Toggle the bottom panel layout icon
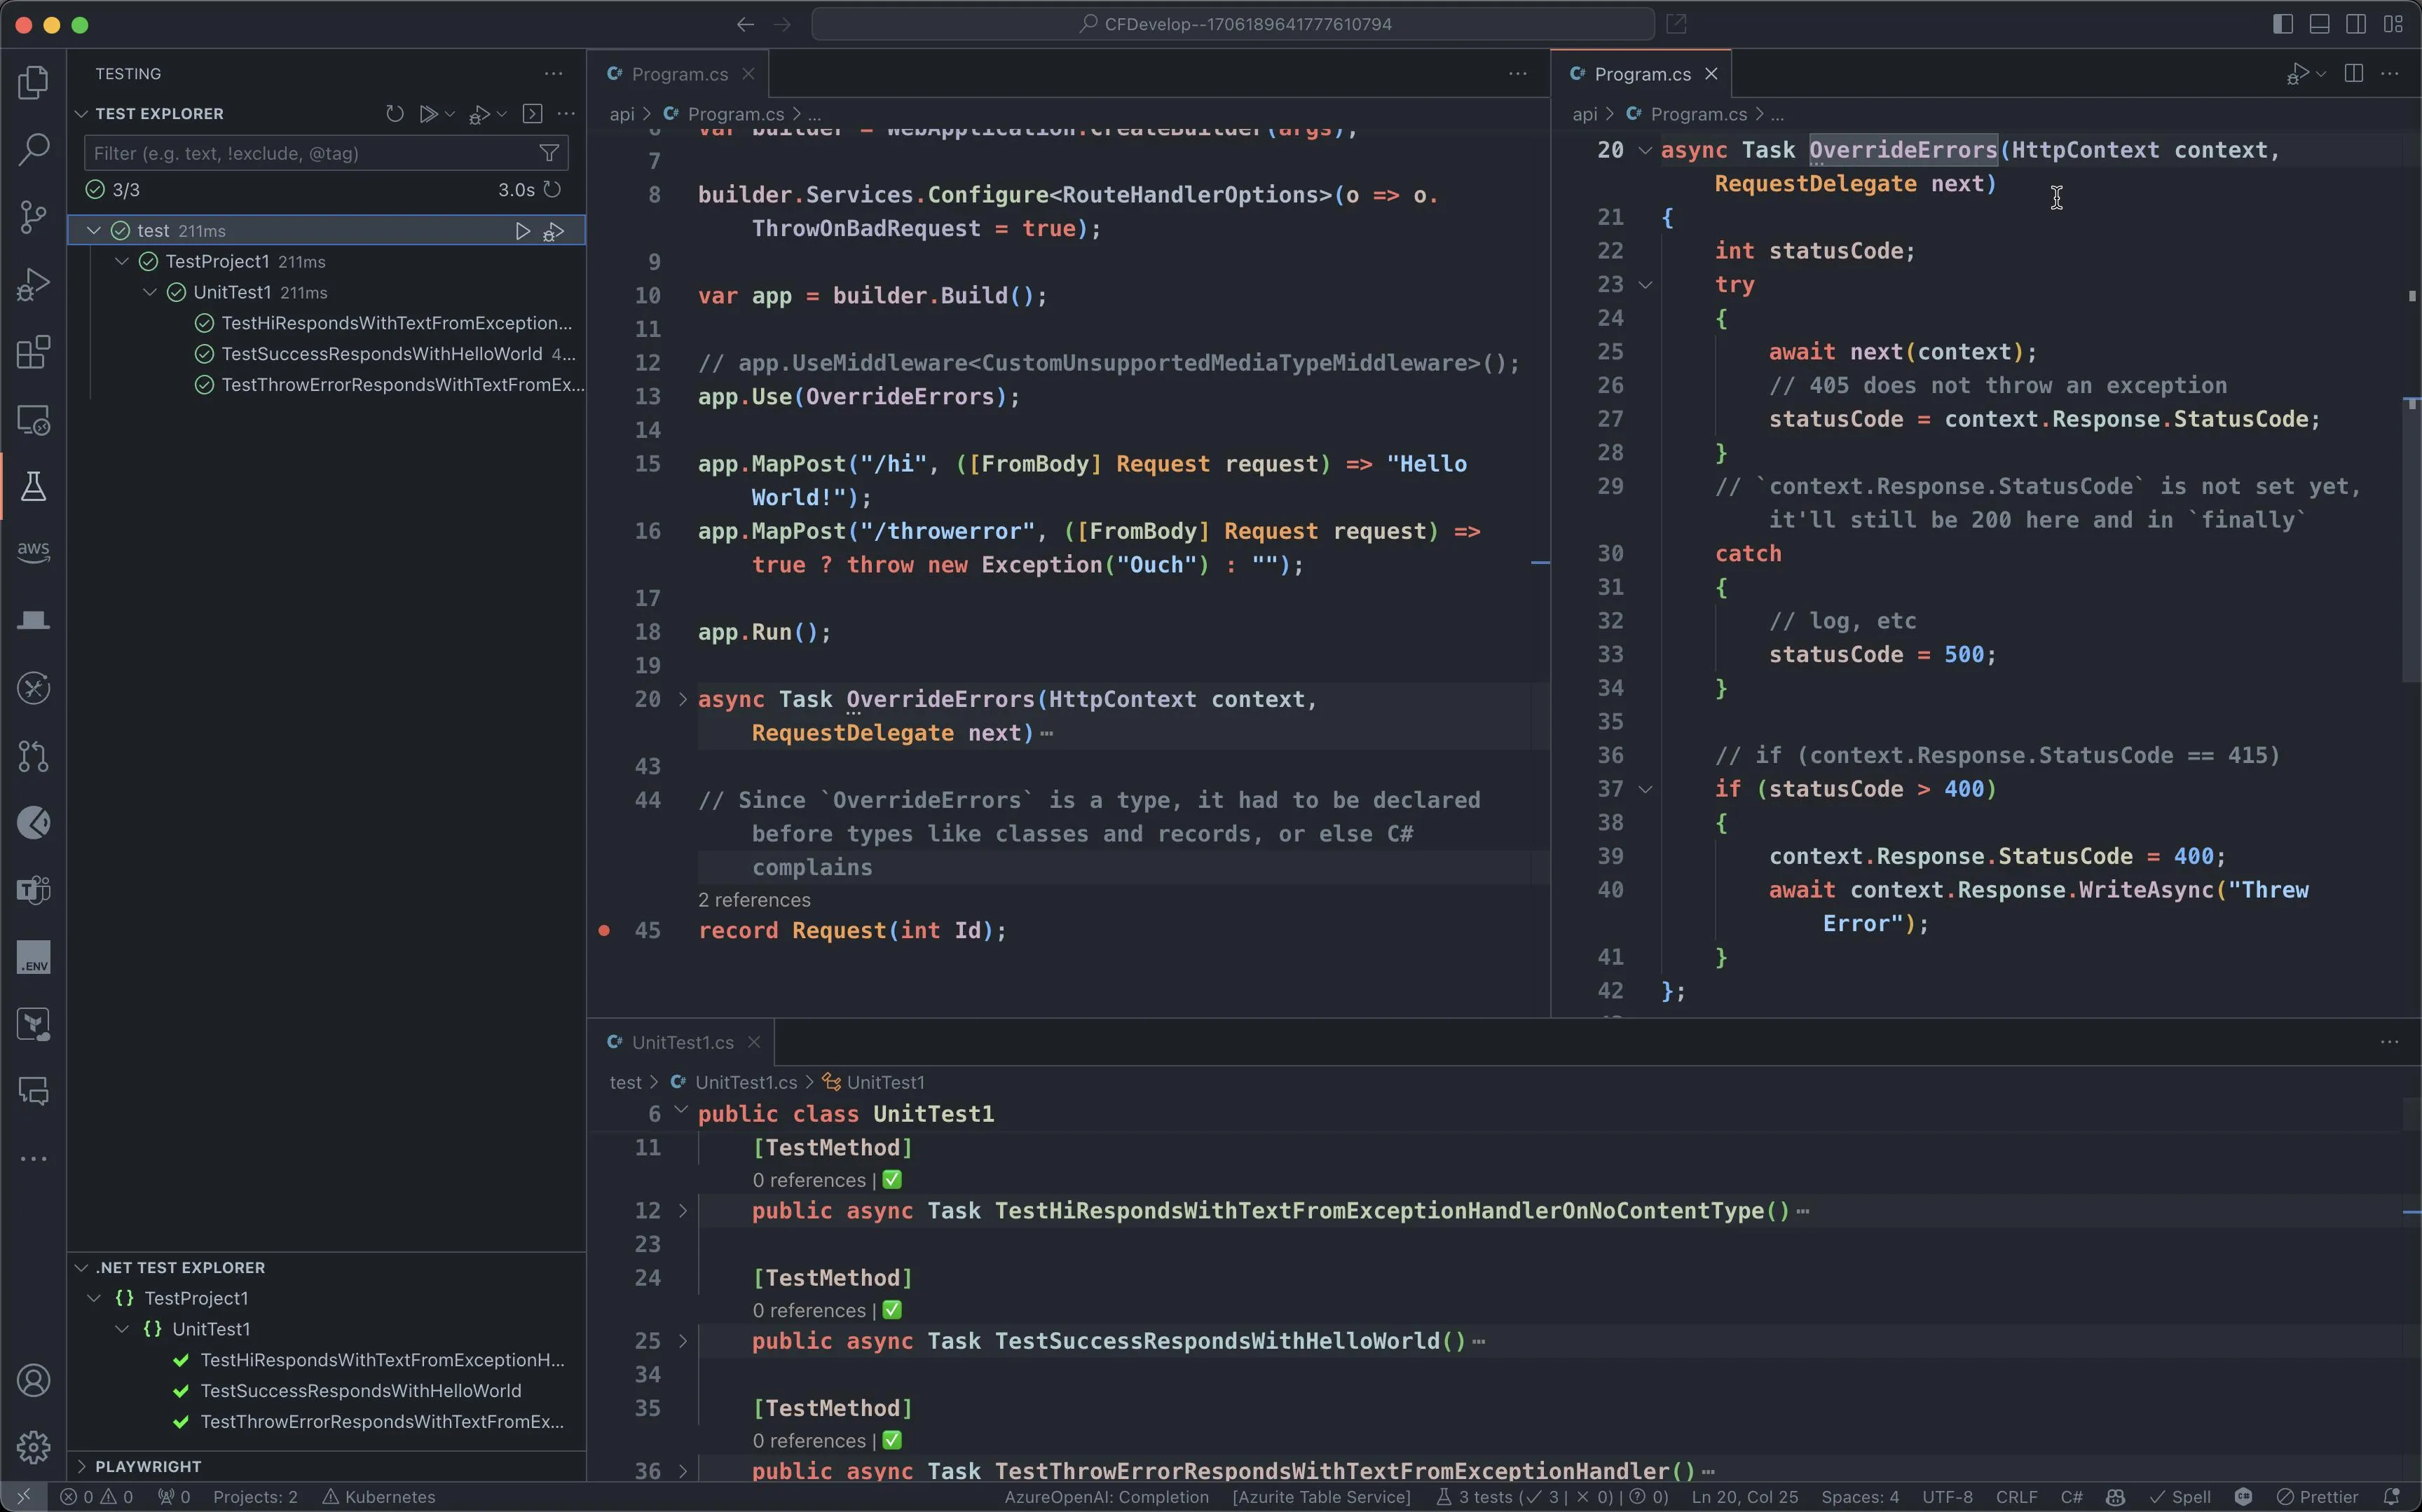This screenshot has width=2422, height=1512. [2319, 24]
